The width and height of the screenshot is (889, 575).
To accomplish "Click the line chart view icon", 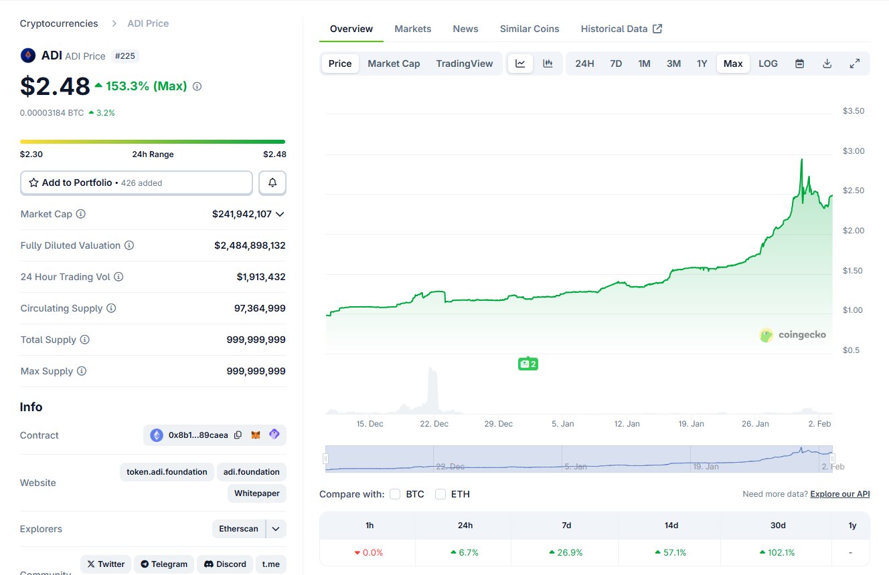I will tap(520, 64).
